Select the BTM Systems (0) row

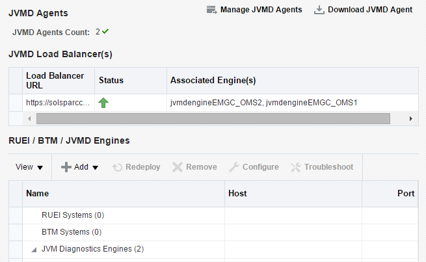(213, 232)
